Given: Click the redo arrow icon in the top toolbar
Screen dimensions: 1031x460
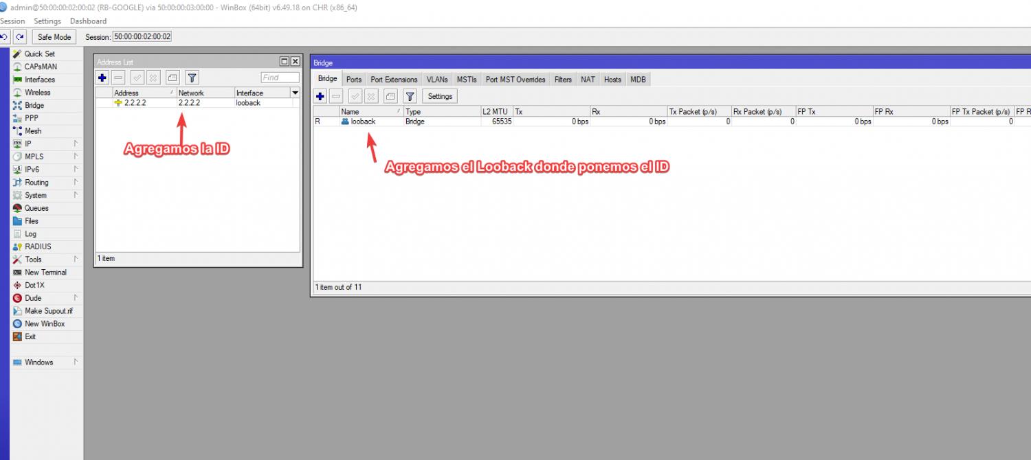Looking at the screenshot, I should point(19,36).
